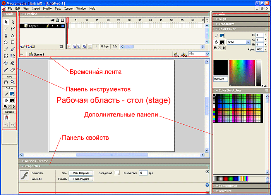Pick a color in the Mixer spectrum
Screen dimensions: 271x195
point(242,73)
